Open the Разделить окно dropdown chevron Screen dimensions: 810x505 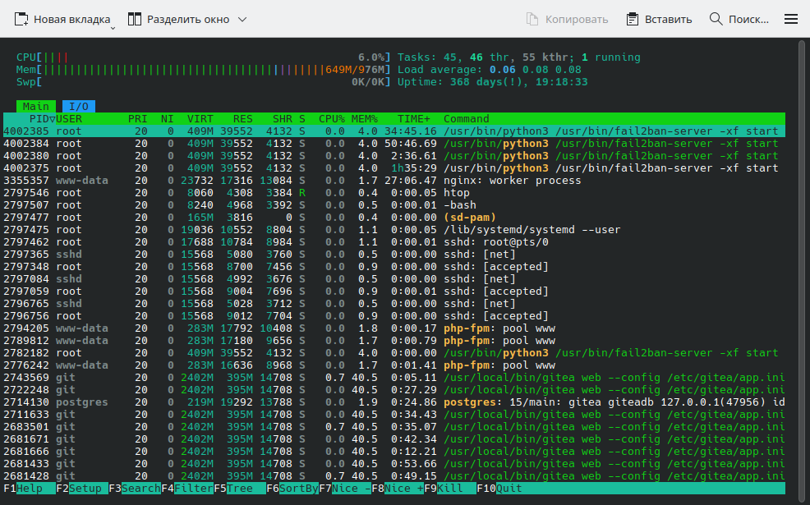click(x=242, y=19)
